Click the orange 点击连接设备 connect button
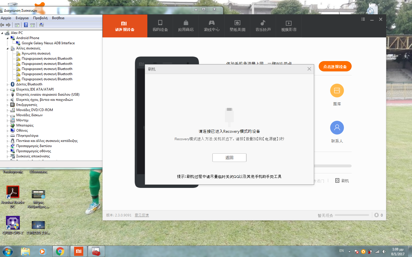 click(x=335, y=67)
